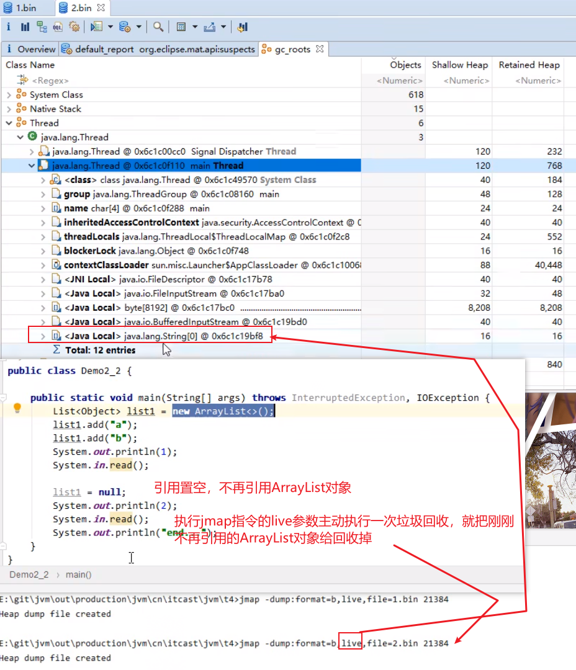Click the info overview icon in toolbar
Screen dimensions: 576x670
[x=9, y=27]
